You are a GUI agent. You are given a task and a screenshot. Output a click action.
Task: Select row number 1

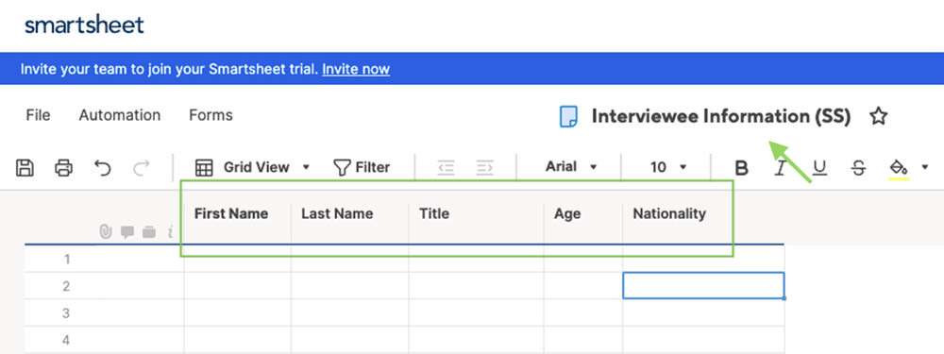(x=67, y=260)
